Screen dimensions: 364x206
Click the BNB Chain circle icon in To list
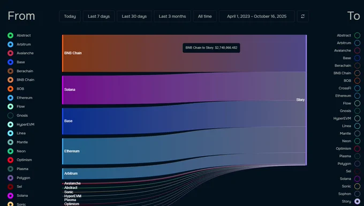tap(357, 73)
